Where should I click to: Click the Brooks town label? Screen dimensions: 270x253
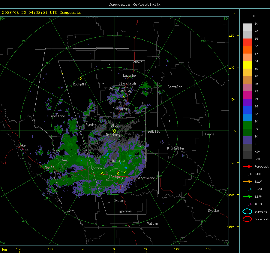213,211
